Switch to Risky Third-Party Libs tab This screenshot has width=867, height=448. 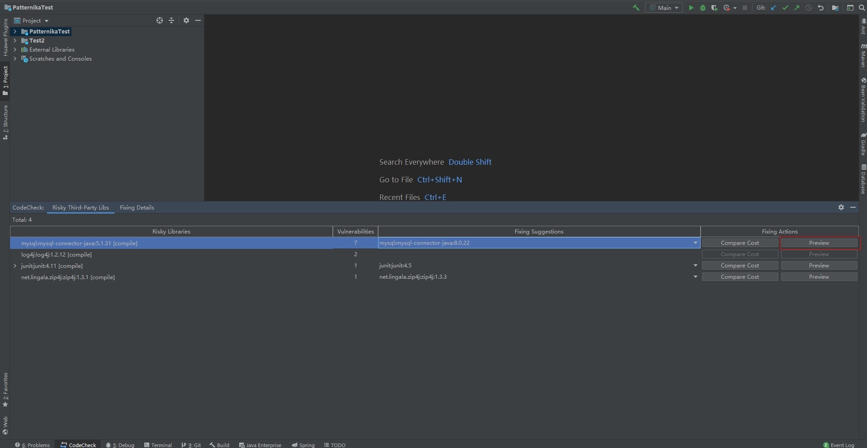pos(81,208)
